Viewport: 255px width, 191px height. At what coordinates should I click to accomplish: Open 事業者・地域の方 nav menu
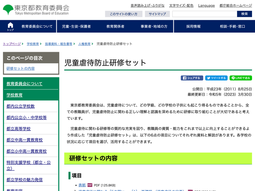click(154, 26)
